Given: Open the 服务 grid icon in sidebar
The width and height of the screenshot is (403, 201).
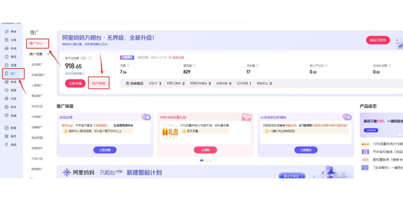Looking at the screenshot, I should pos(7,136).
